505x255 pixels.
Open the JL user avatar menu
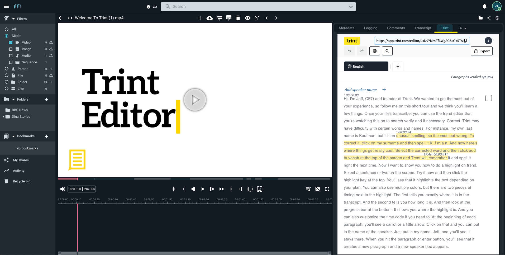pos(497,6)
